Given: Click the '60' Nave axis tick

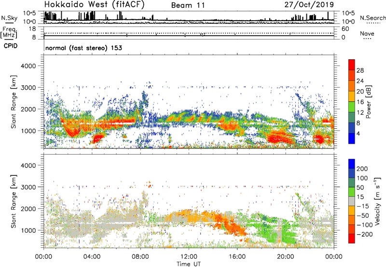Looking at the screenshot, I should (x=345, y=29).
